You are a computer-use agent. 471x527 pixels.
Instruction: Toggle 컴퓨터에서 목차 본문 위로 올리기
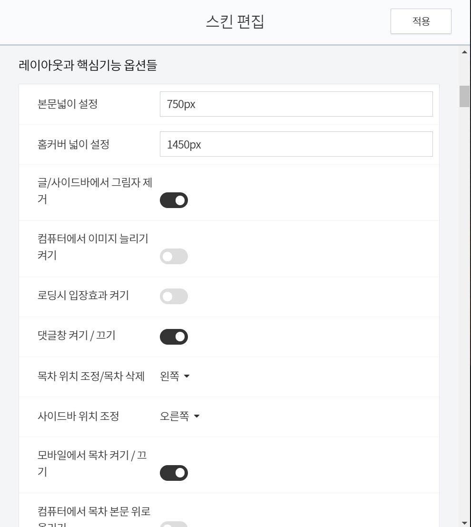click(x=175, y=524)
